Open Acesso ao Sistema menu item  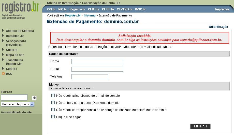point(20,31)
